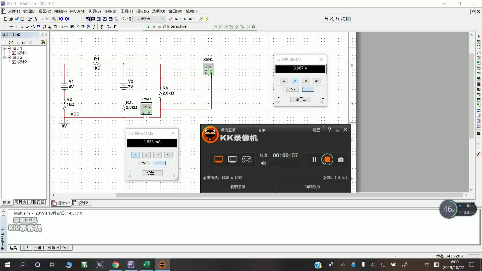This screenshot has height=271, width=482.
Task: Drag the KK recorder timer display area
Action: point(285,155)
